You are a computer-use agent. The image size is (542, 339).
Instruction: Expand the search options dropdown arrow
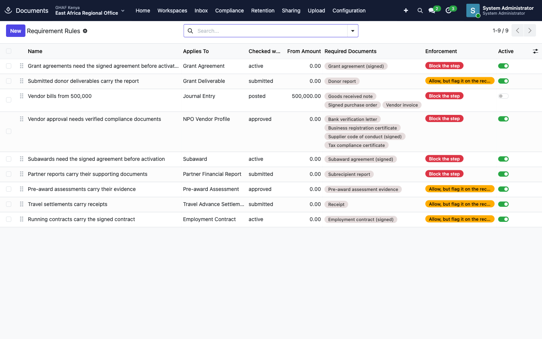pyautogui.click(x=353, y=31)
